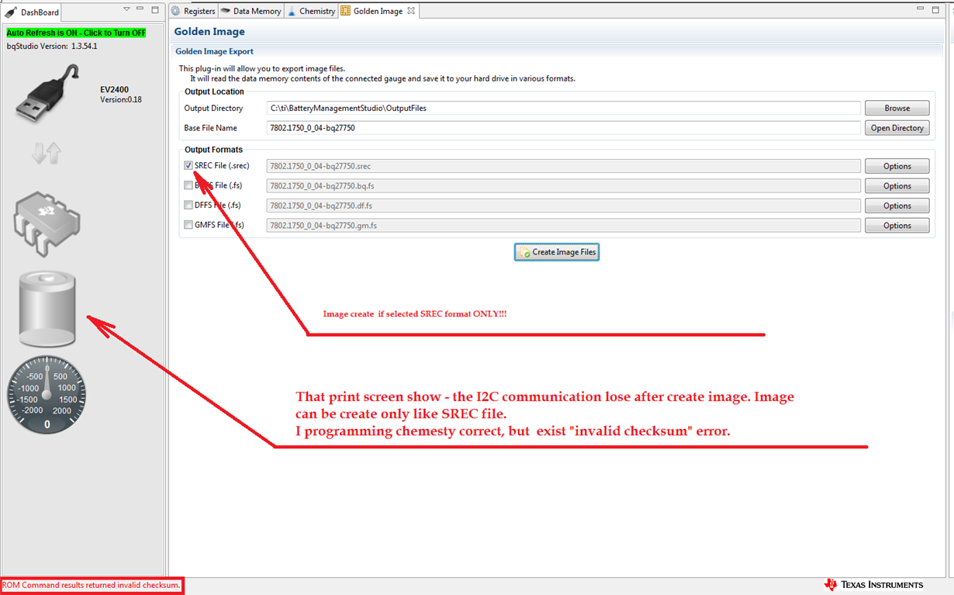954x595 pixels.
Task: Switch to the Data Memory tab
Action: tap(251, 11)
